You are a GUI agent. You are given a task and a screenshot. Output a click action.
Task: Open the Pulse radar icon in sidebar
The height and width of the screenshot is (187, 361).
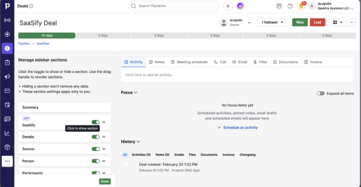[7, 20]
